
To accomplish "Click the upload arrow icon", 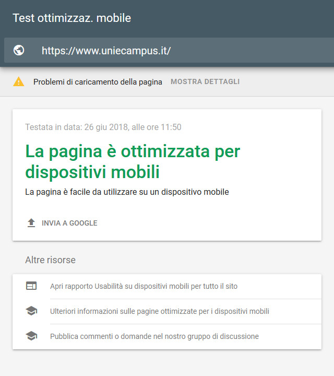I will point(31,223).
